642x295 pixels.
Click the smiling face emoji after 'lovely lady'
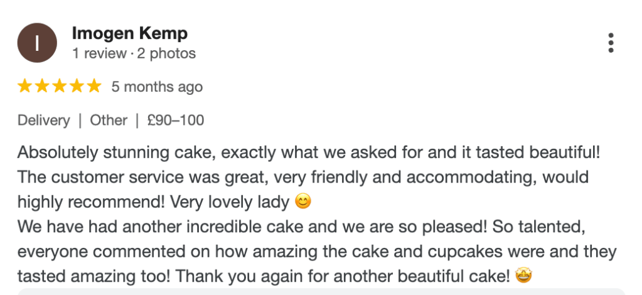pyautogui.click(x=303, y=202)
